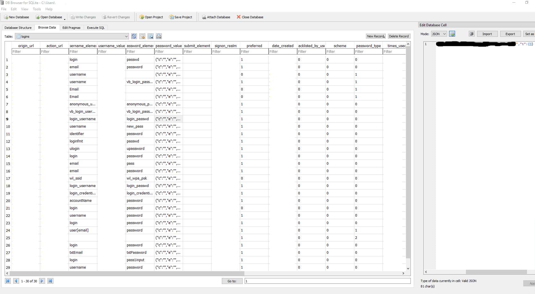Click the save table as icon

tap(150, 36)
